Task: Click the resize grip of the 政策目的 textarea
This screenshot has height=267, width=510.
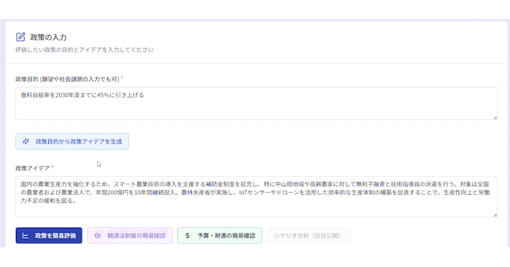Action: (x=495, y=118)
